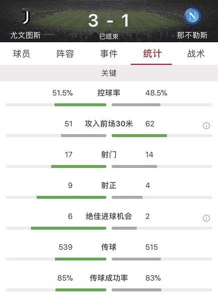Image resolution: width=218 pixels, height=296 pixels.
Task: Tap the 3 - 1 match score
Action: [109, 21]
